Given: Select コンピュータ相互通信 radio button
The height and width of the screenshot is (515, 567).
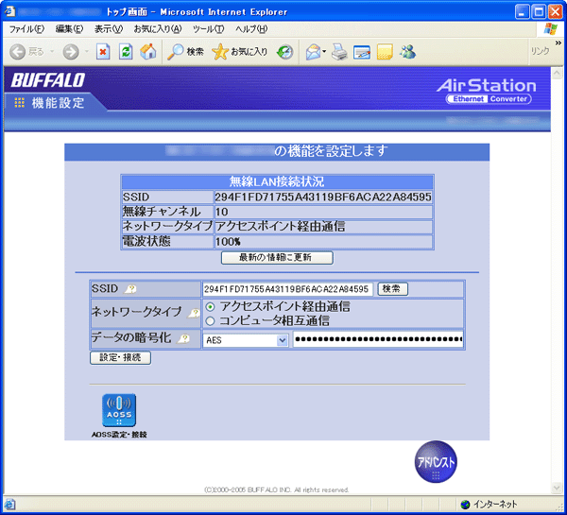Looking at the screenshot, I should pos(210,321).
